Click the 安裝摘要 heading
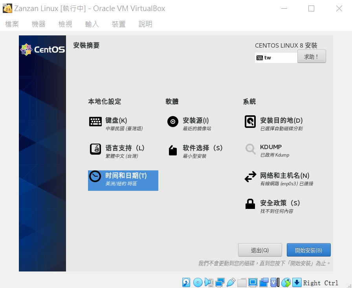The height and width of the screenshot is (288, 352). point(86,45)
